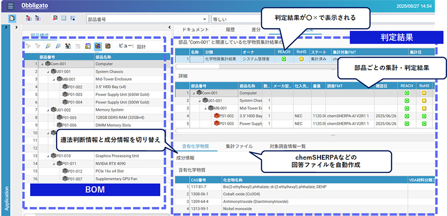Click the 調査FMT column header in details

pos(350,86)
